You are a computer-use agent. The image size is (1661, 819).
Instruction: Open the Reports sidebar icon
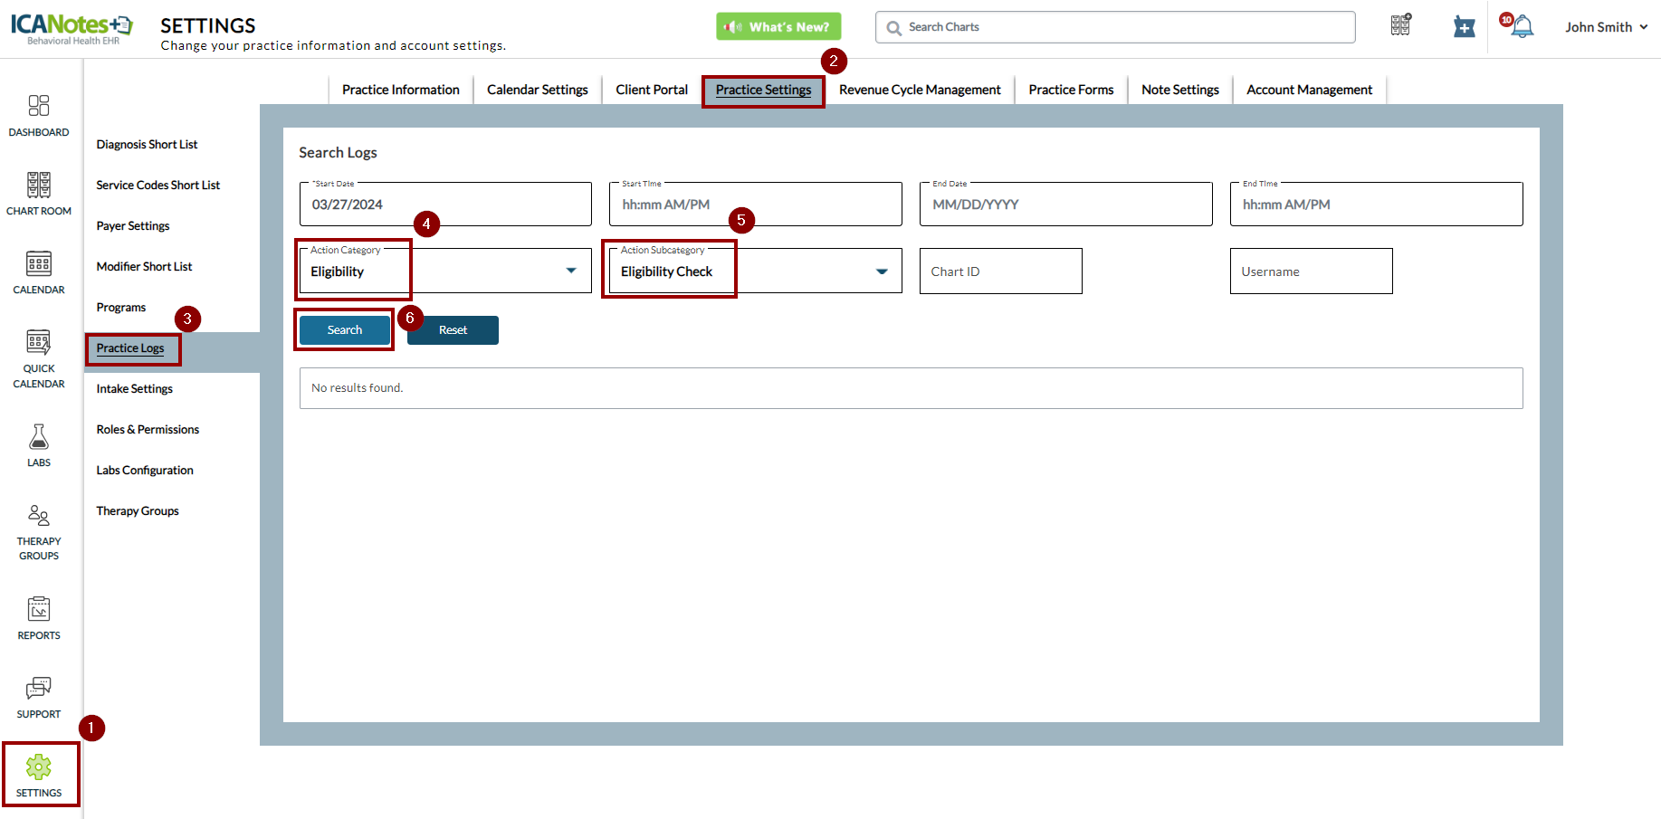(x=39, y=610)
